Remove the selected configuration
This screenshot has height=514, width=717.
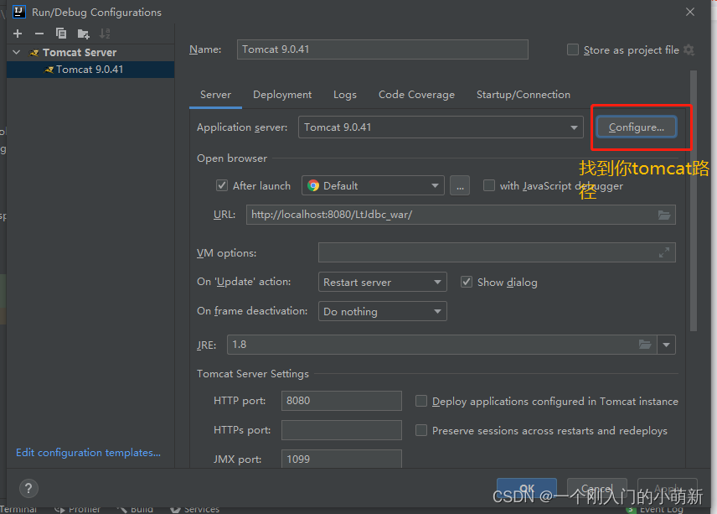[x=39, y=34]
